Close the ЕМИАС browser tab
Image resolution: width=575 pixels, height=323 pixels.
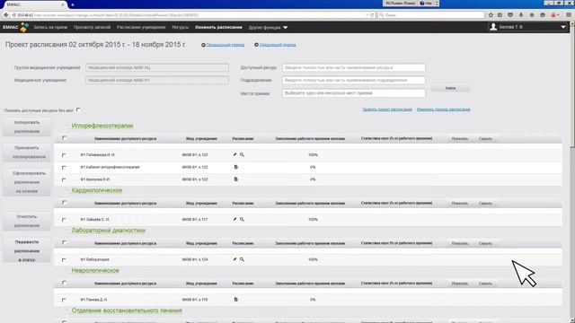point(63,4)
